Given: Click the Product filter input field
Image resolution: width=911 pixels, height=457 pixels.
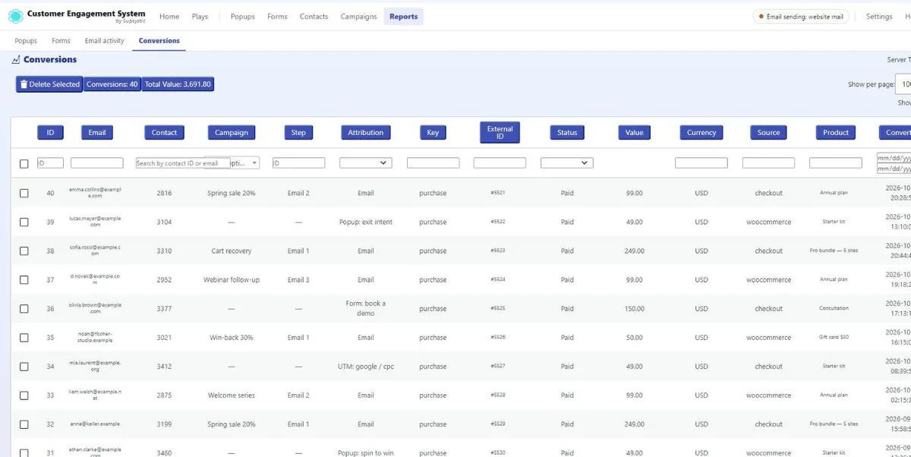Looking at the screenshot, I should point(836,162).
